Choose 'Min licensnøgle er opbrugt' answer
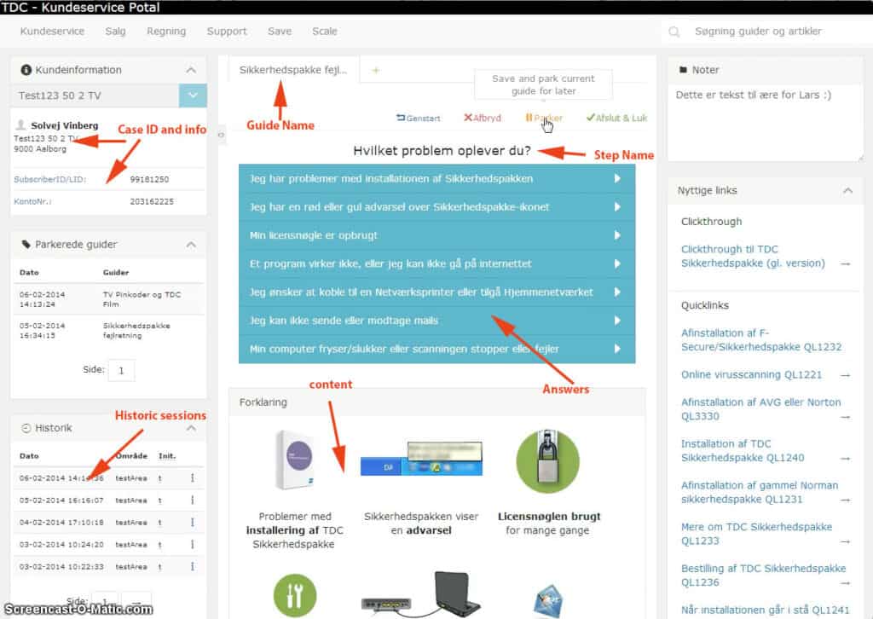 click(437, 235)
